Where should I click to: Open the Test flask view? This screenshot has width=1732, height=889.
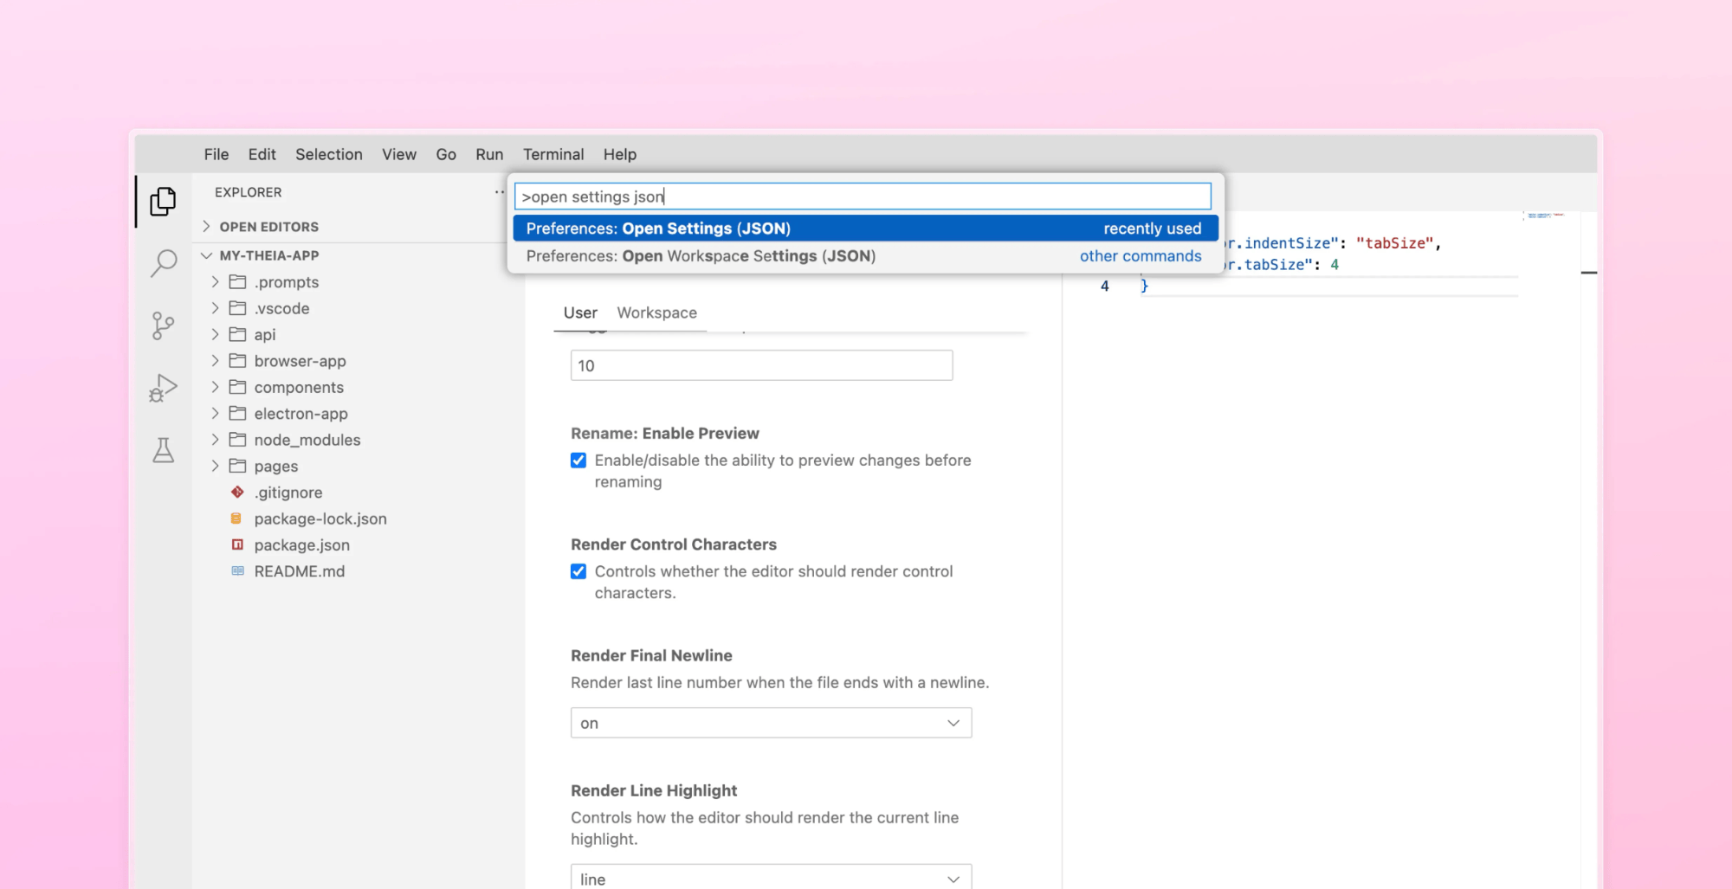coord(163,450)
